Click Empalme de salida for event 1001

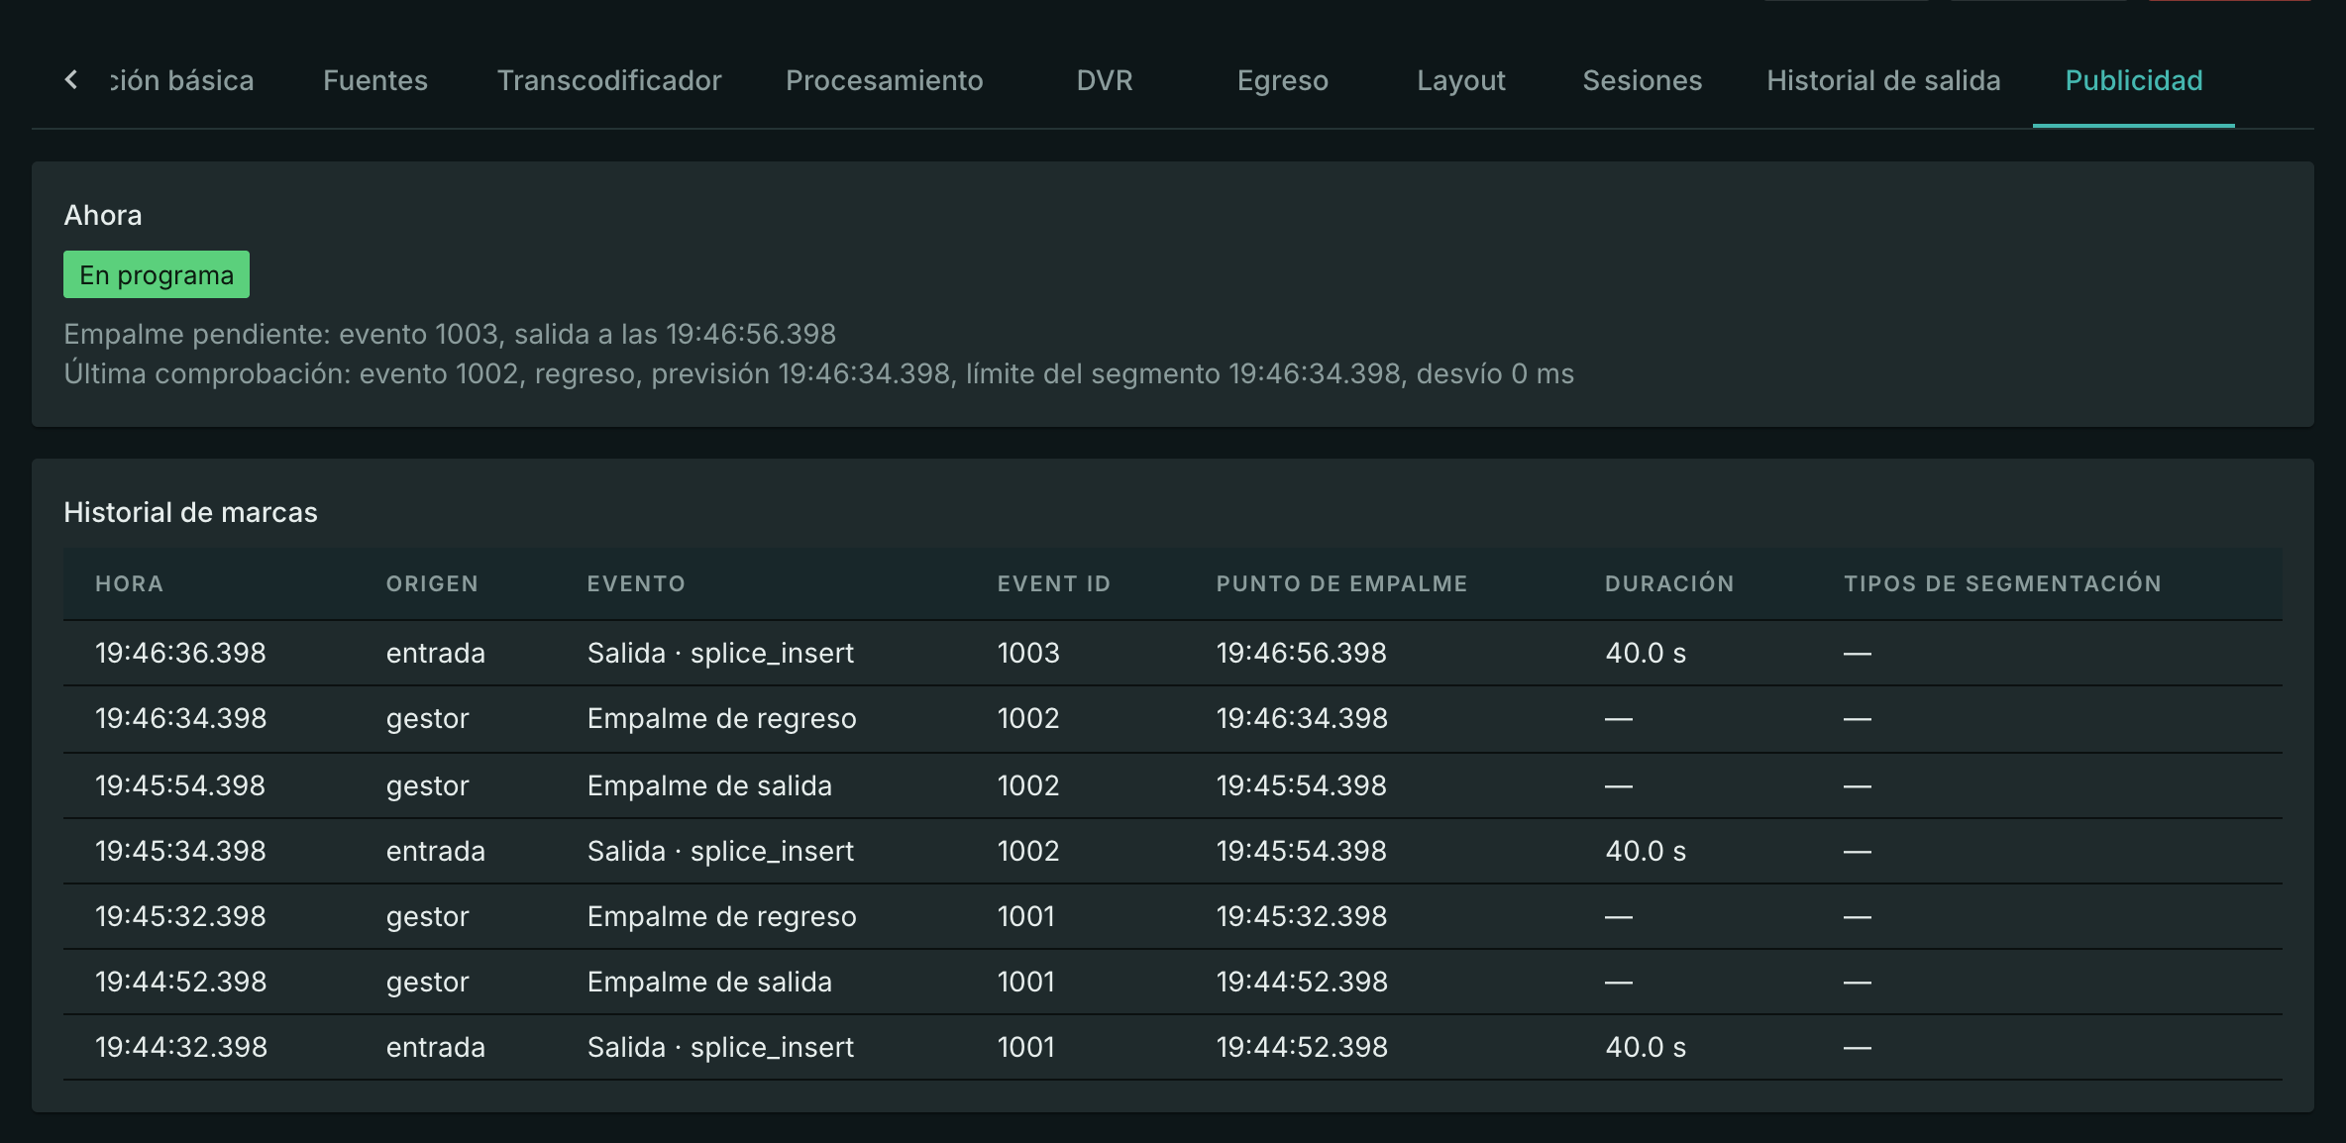click(x=710, y=982)
